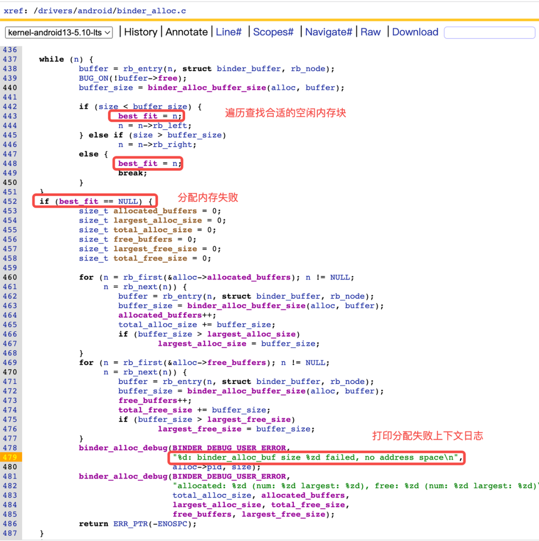Click line number 460
The height and width of the screenshot is (541, 539).
click(9, 277)
